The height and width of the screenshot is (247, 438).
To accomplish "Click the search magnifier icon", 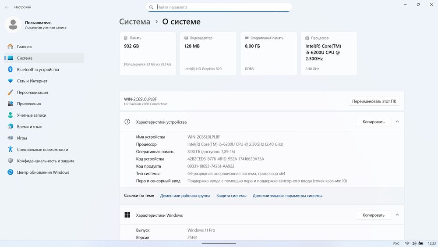I will click(151, 7).
